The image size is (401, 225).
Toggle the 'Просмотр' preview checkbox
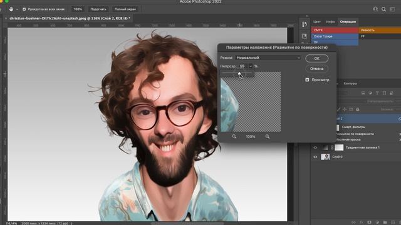pos(307,80)
